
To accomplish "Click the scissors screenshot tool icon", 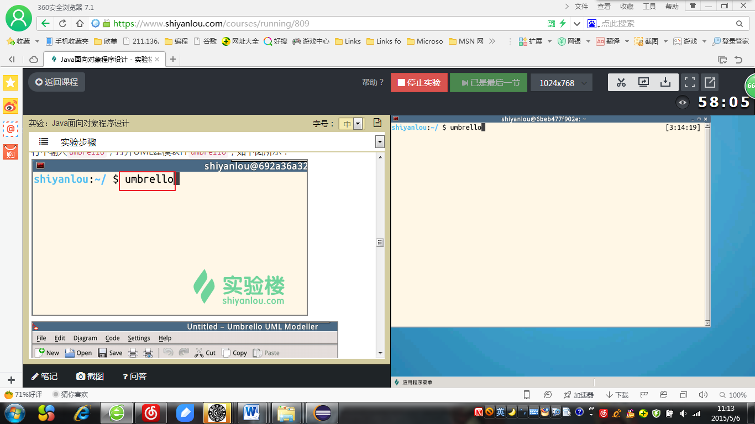I will pos(621,82).
